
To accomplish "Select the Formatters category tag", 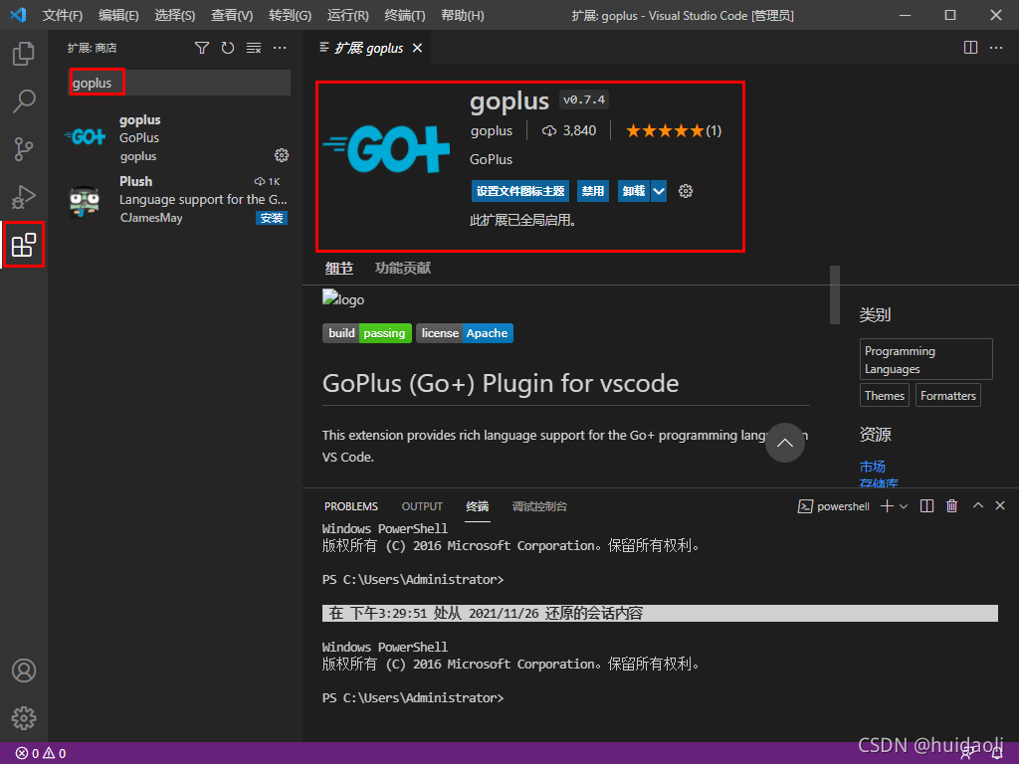I will (x=948, y=396).
